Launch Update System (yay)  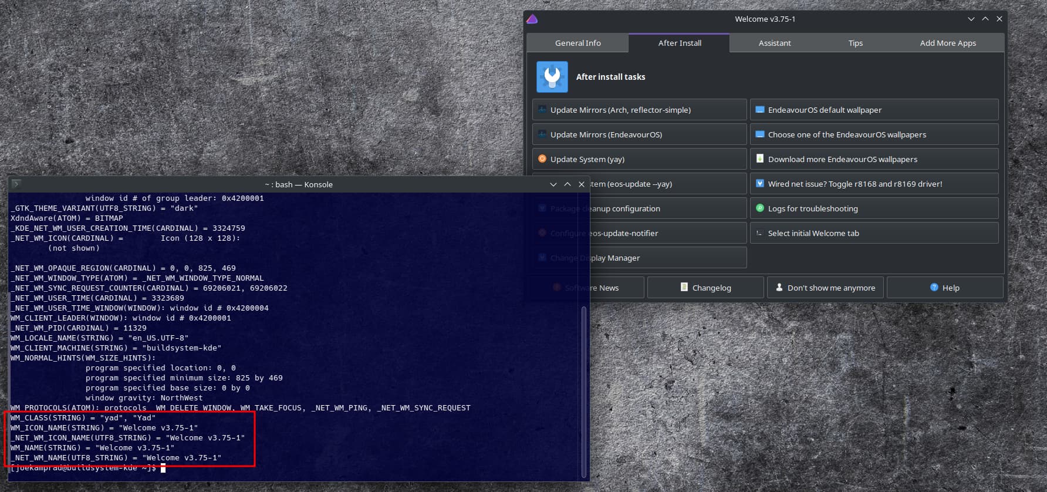point(639,159)
